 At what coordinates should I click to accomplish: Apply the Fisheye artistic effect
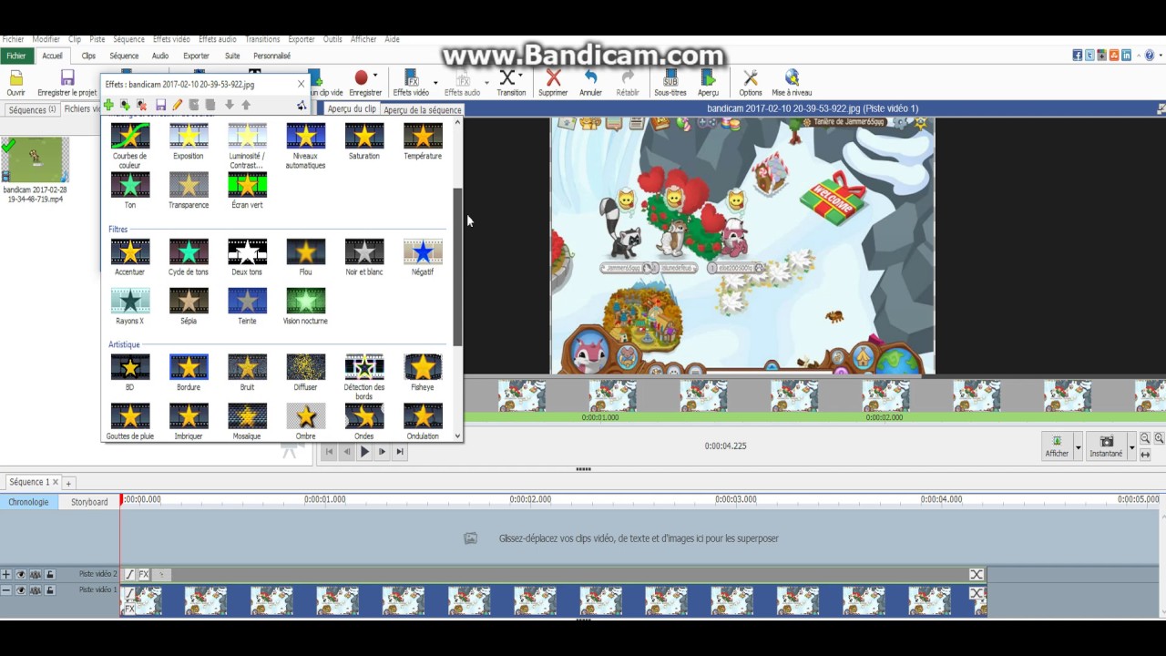422,374
